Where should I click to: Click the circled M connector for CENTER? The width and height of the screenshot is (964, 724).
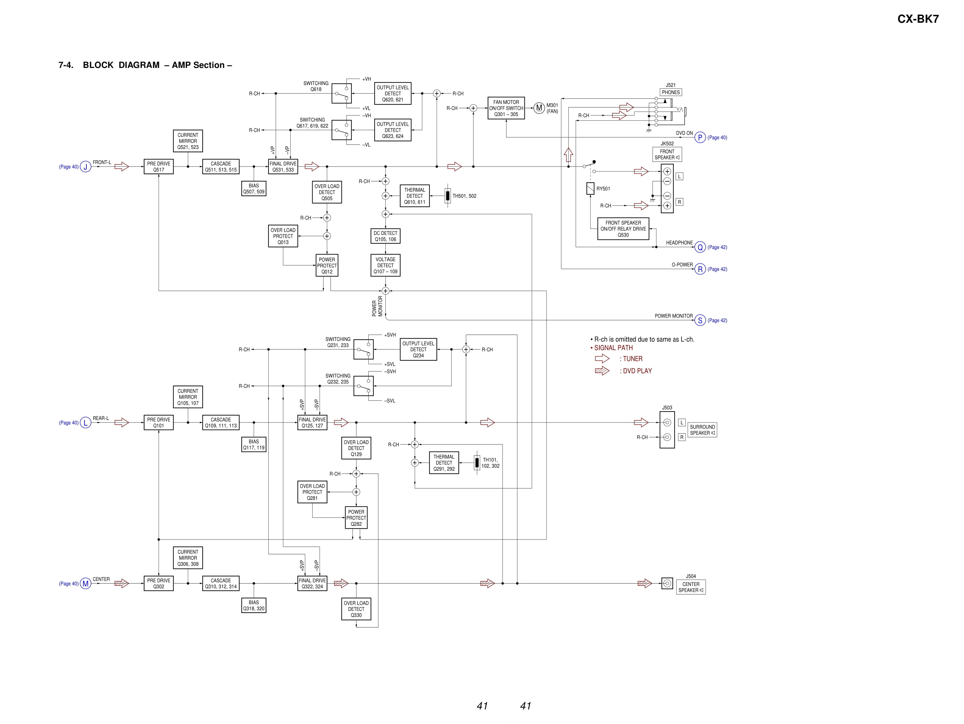[x=85, y=584]
